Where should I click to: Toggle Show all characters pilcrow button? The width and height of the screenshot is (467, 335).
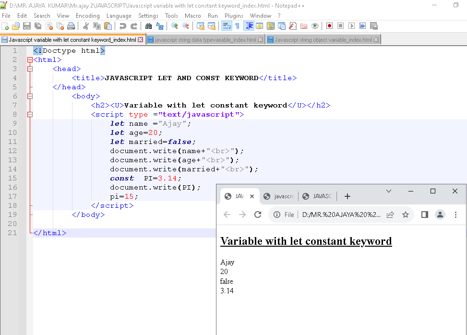point(237,26)
